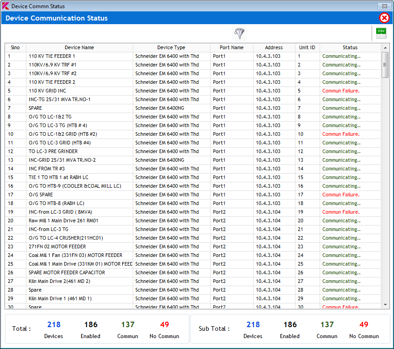Sort by the Address column header

[x=274, y=47]
